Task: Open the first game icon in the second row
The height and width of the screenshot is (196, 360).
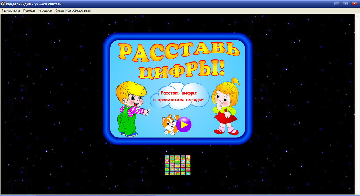Action: point(167,161)
